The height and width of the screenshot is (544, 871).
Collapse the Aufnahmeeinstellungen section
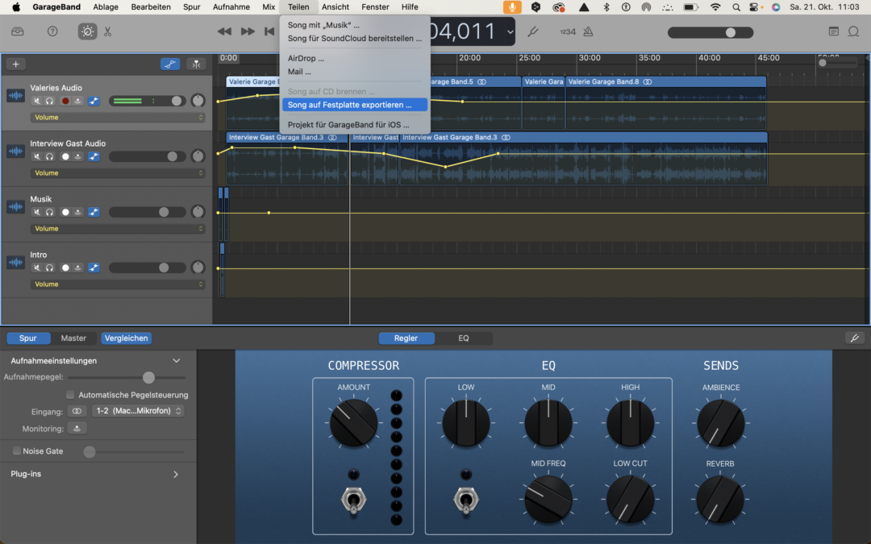coord(176,361)
